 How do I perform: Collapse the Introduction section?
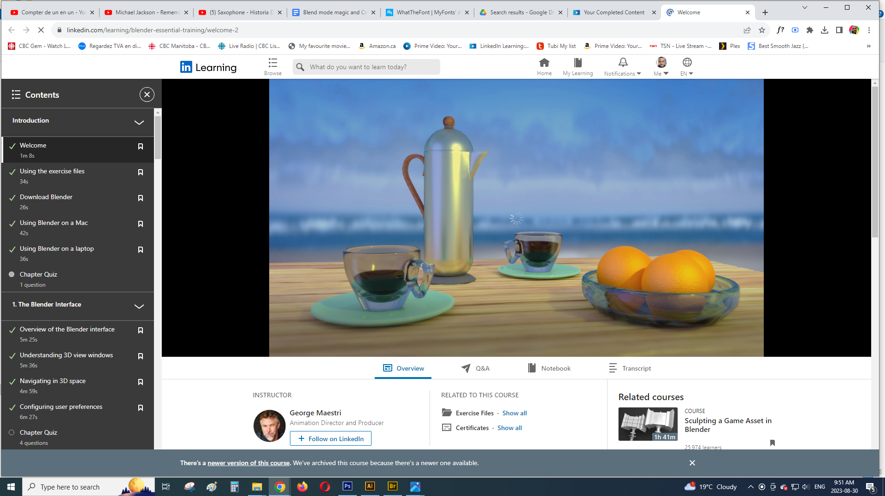coord(139,122)
